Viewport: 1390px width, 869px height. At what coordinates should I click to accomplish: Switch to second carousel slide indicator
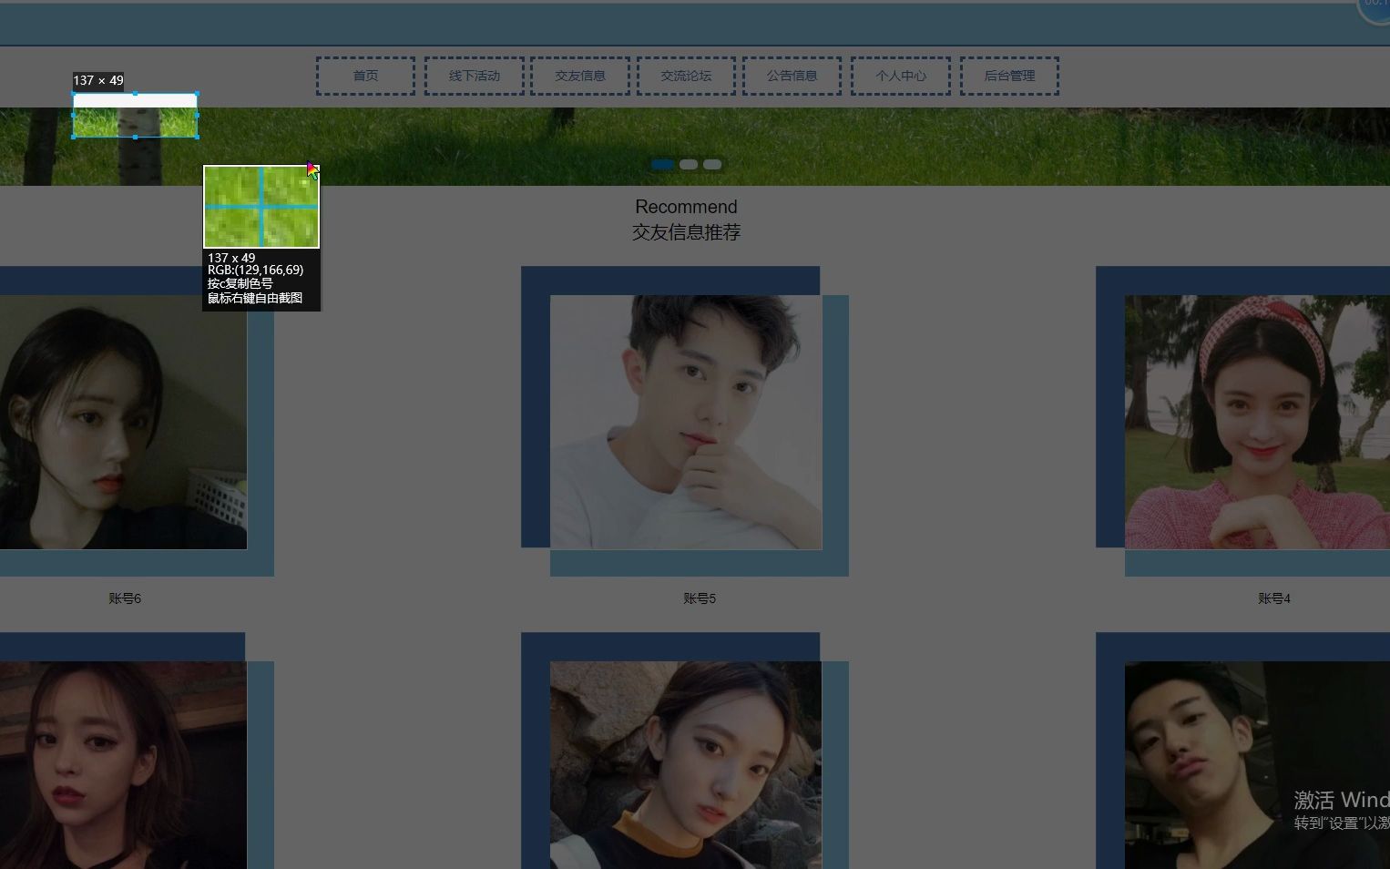(x=689, y=164)
